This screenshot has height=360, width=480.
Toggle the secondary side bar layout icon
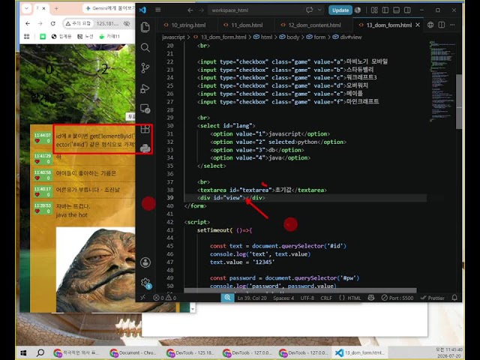pyautogui.click(x=407, y=10)
